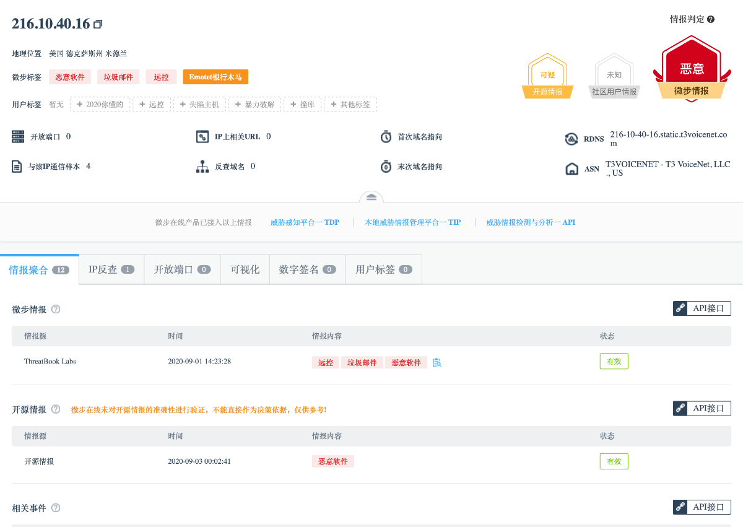Open the 数字签名 tab

point(308,269)
